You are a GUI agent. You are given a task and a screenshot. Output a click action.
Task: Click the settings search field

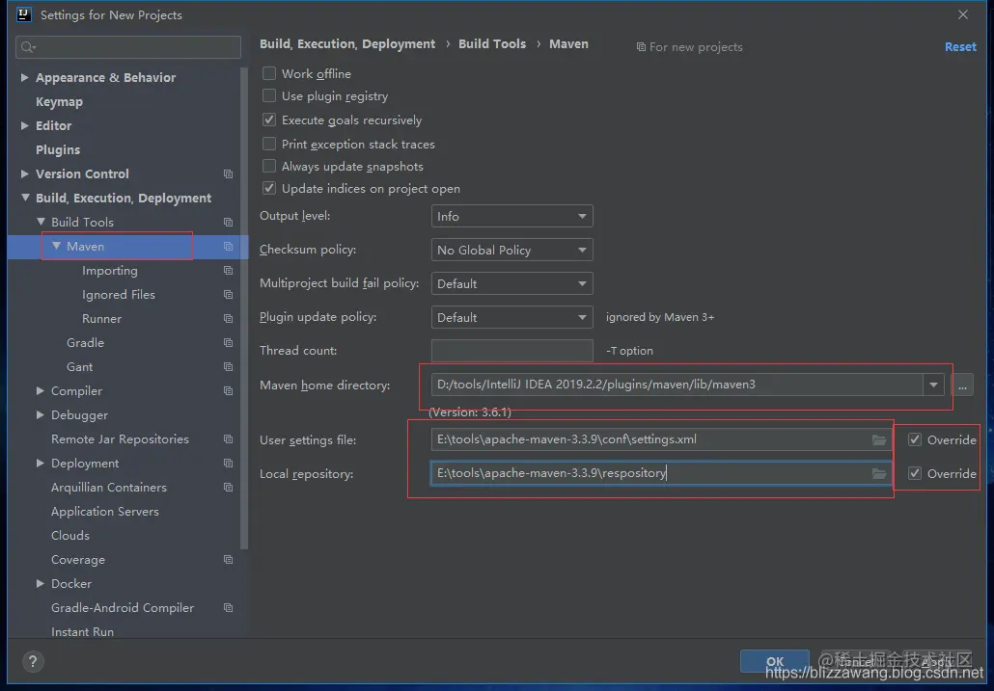click(x=128, y=47)
